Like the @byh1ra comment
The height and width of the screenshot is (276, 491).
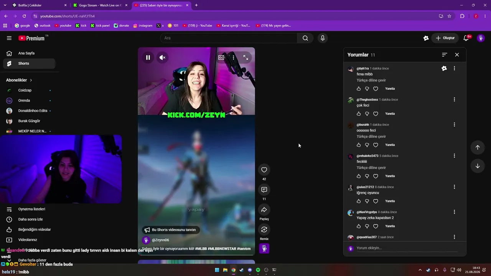359,89
